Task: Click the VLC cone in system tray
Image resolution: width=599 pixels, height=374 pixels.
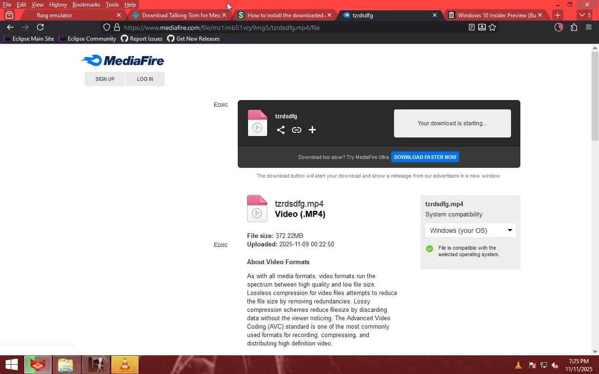Action: click(x=518, y=365)
